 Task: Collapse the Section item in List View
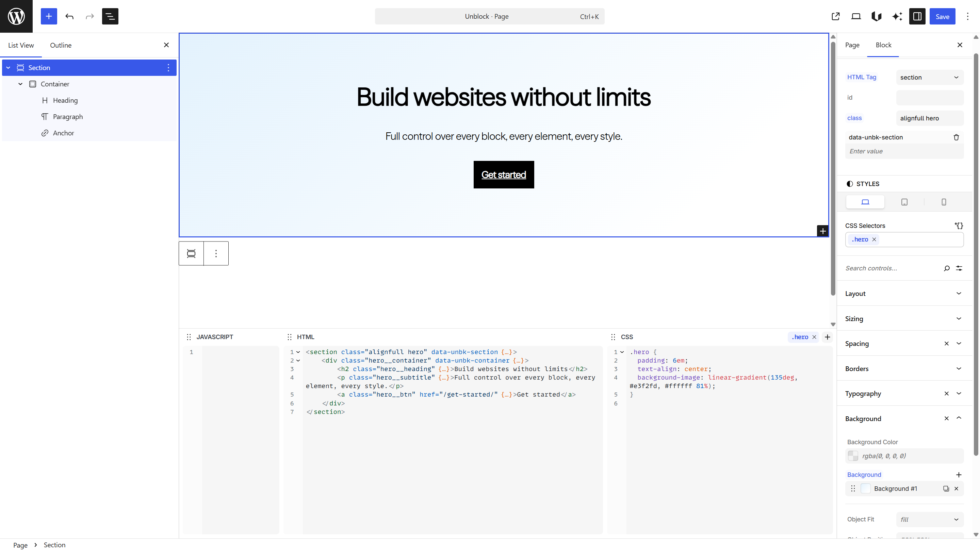tap(8, 67)
